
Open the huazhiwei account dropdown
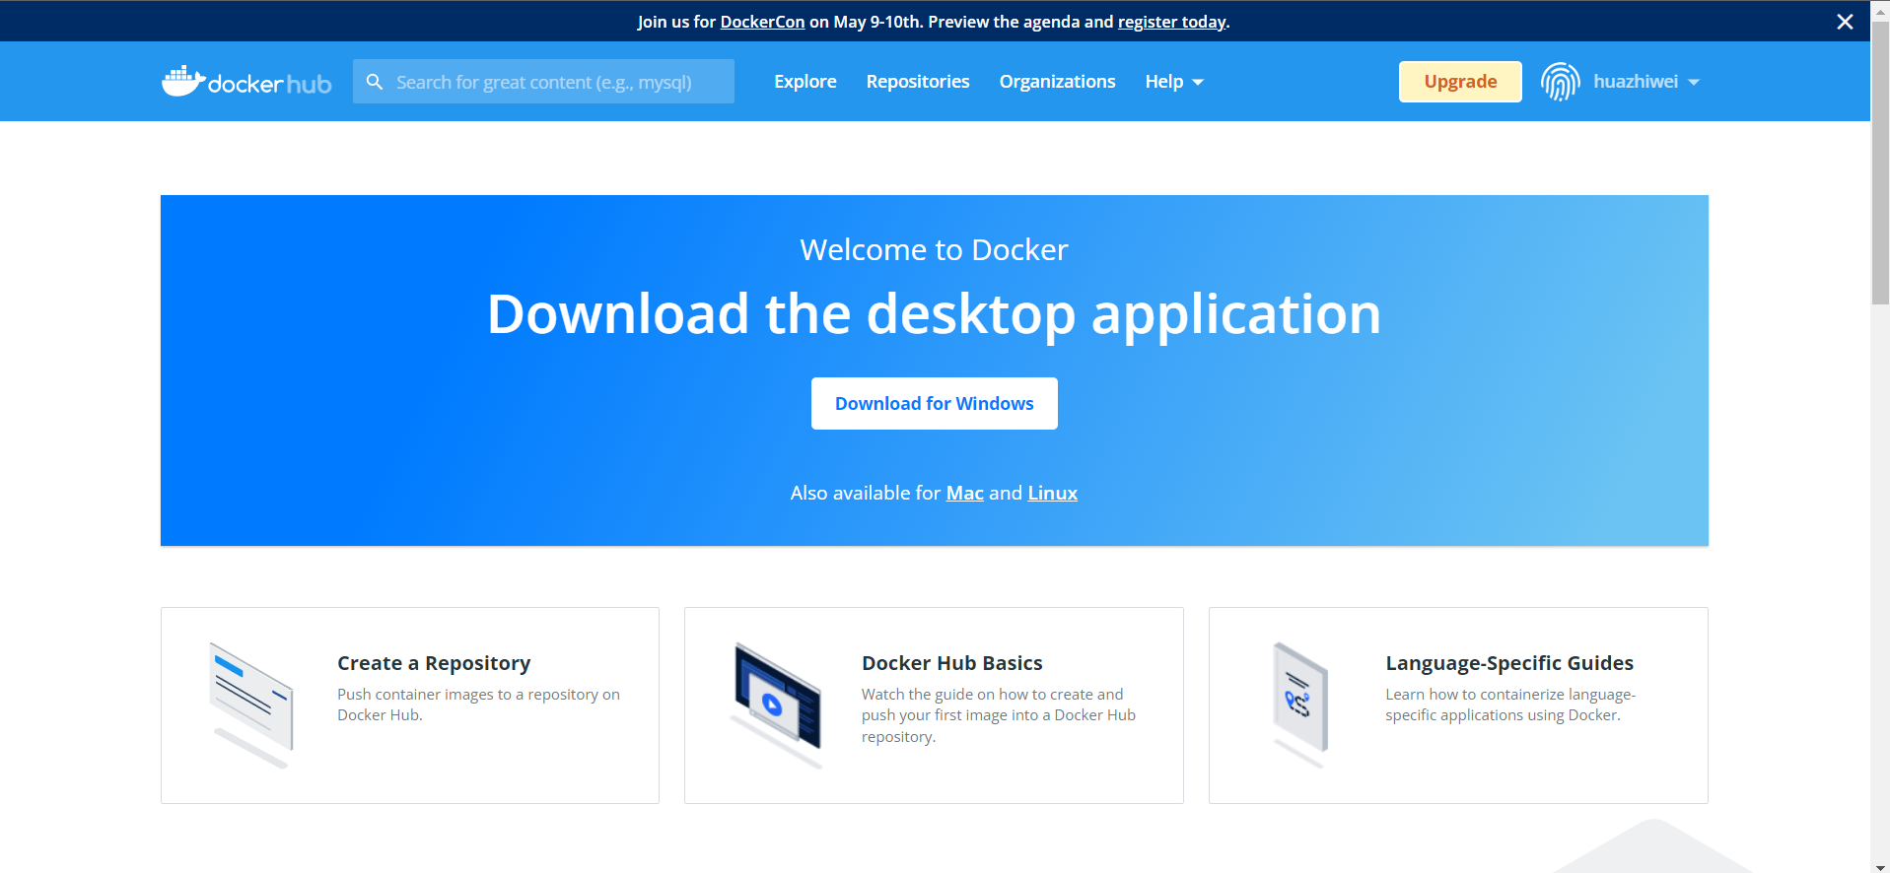[x=1645, y=82]
